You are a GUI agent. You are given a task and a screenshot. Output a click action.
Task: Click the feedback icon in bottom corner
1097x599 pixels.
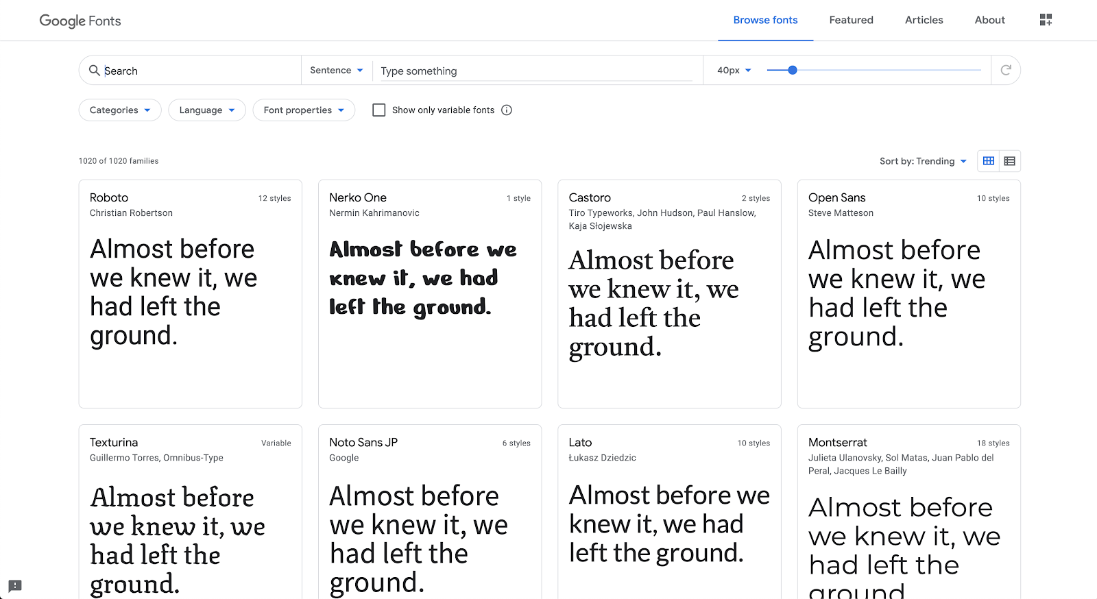pyautogui.click(x=15, y=586)
